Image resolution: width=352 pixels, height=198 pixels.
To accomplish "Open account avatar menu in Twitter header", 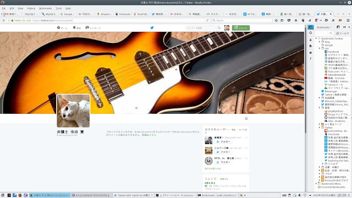I will pos(227,28).
